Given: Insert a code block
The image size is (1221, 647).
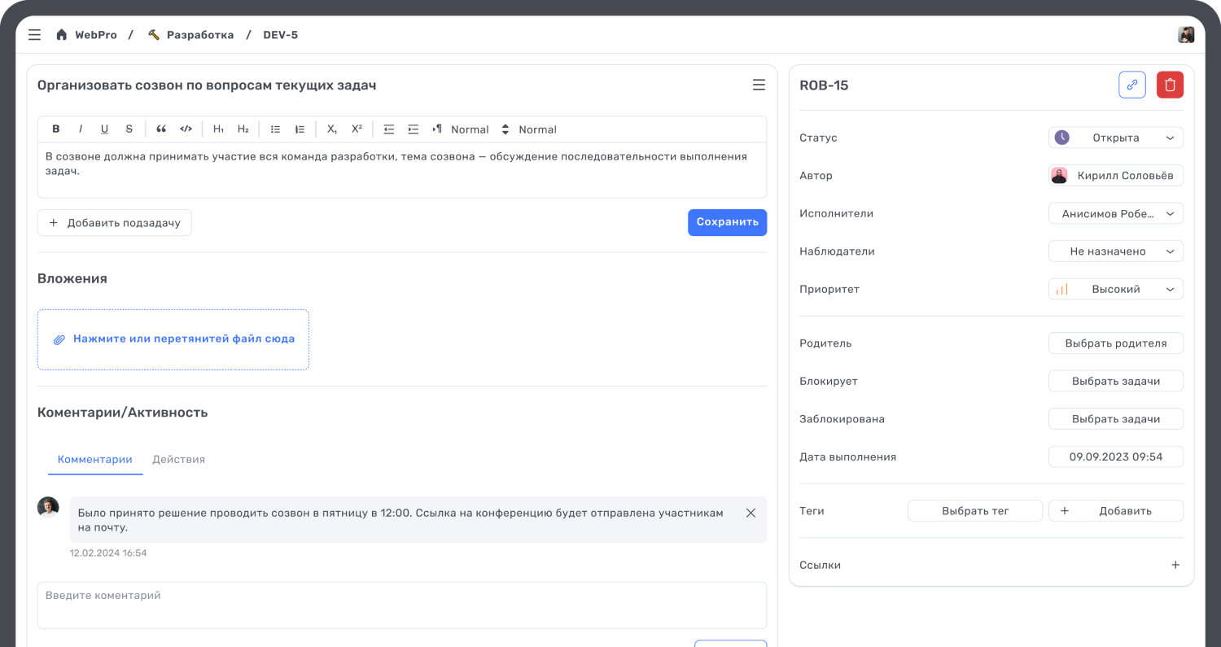Looking at the screenshot, I should pyautogui.click(x=186, y=129).
